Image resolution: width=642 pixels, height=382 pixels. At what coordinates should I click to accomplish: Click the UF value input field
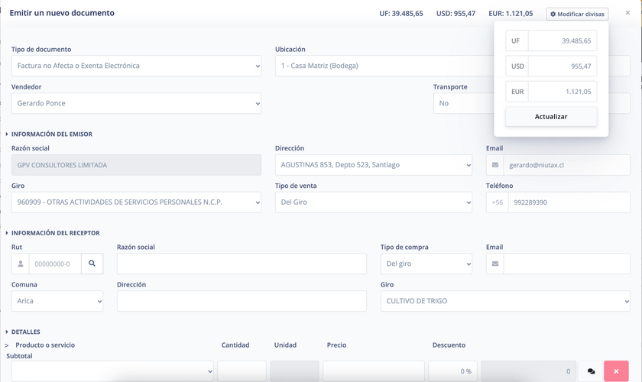(x=562, y=41)
